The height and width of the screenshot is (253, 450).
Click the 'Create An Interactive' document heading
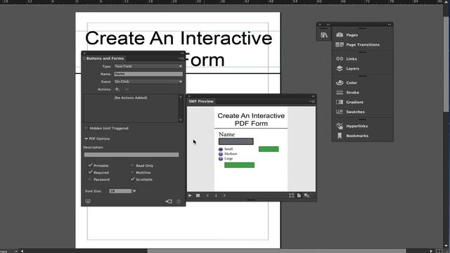point(179,38)
